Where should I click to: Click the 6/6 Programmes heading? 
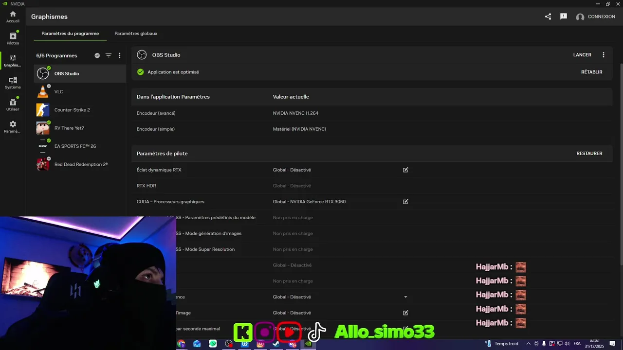click(x=56, y=55)
